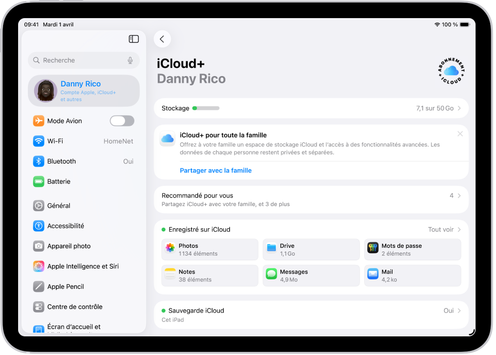This screenshot has height=355, width=496.
Task: Open the Apple Intelligence et Siri icon
Action: pos(38,266)
